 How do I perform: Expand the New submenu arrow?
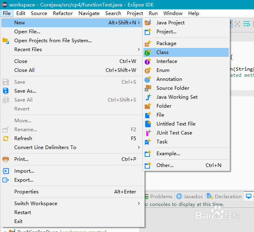[x=139, y=23]
